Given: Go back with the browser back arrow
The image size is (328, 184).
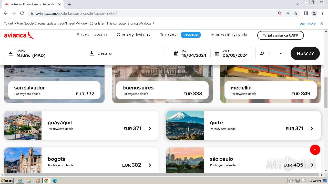Looking at the screenshot, I should [x=6, y=13].
